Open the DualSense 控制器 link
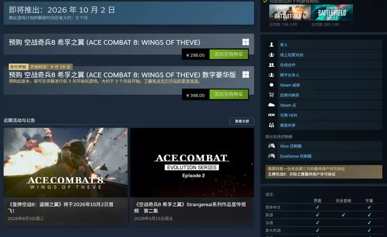This screenshot has height=237, width=387. (x=296, y=156)
